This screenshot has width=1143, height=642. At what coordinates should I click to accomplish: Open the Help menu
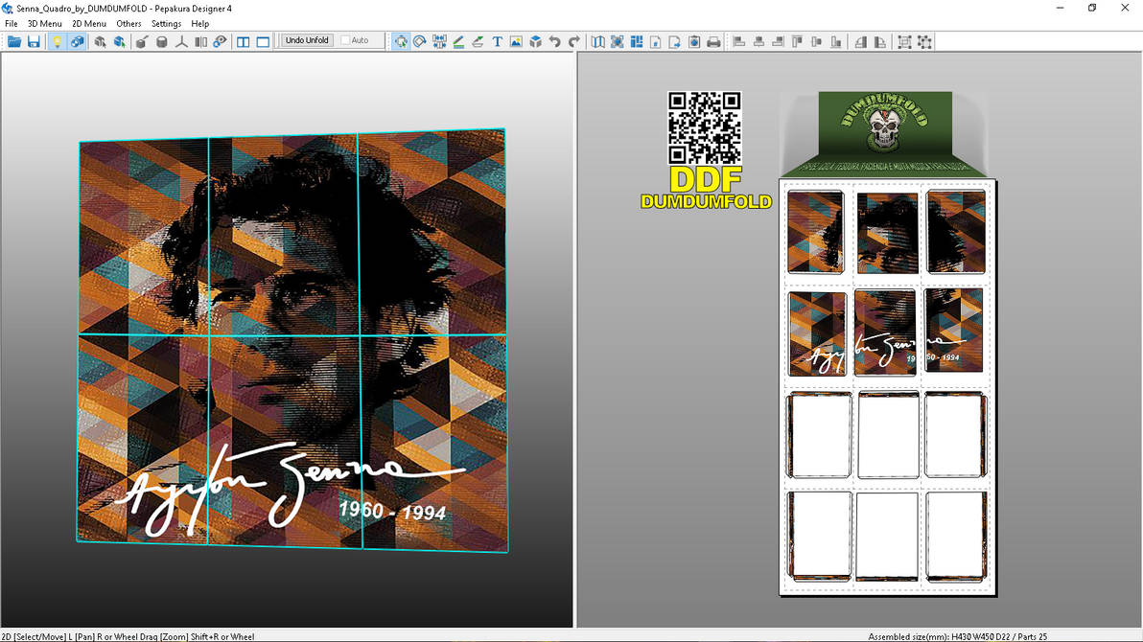coord(199,23)
